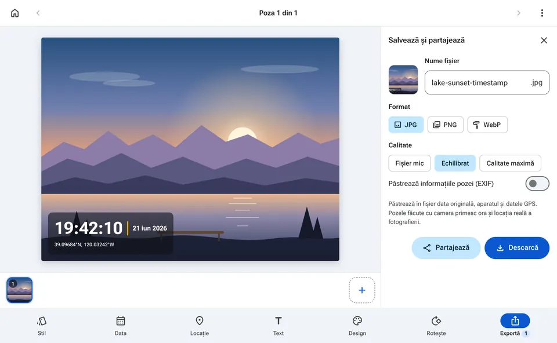Go to next photo with right chevron
This screenshot has height=343, width=557.
[519, 13]
